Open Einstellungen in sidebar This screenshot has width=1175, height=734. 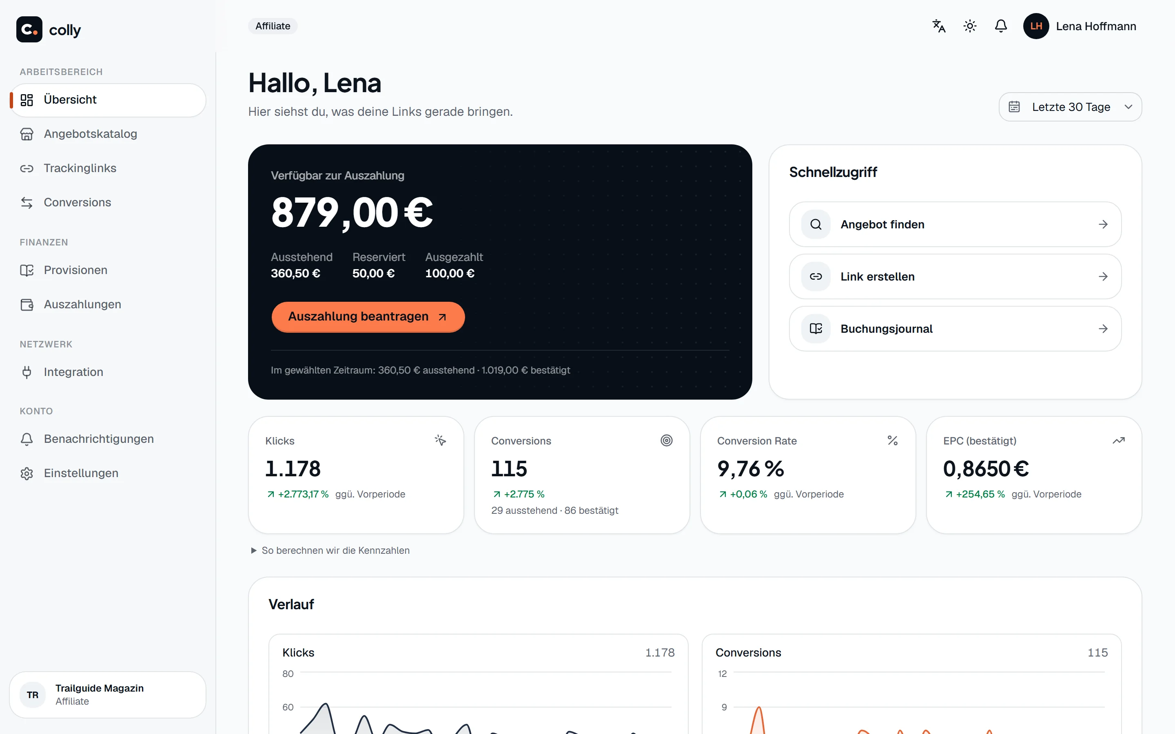pyautogui.click(x=108, y=473)
